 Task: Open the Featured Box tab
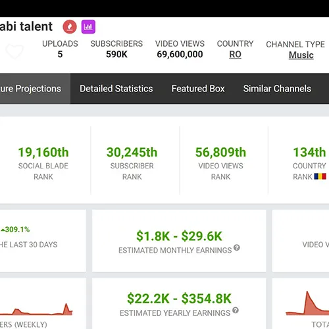pos(198,89)
